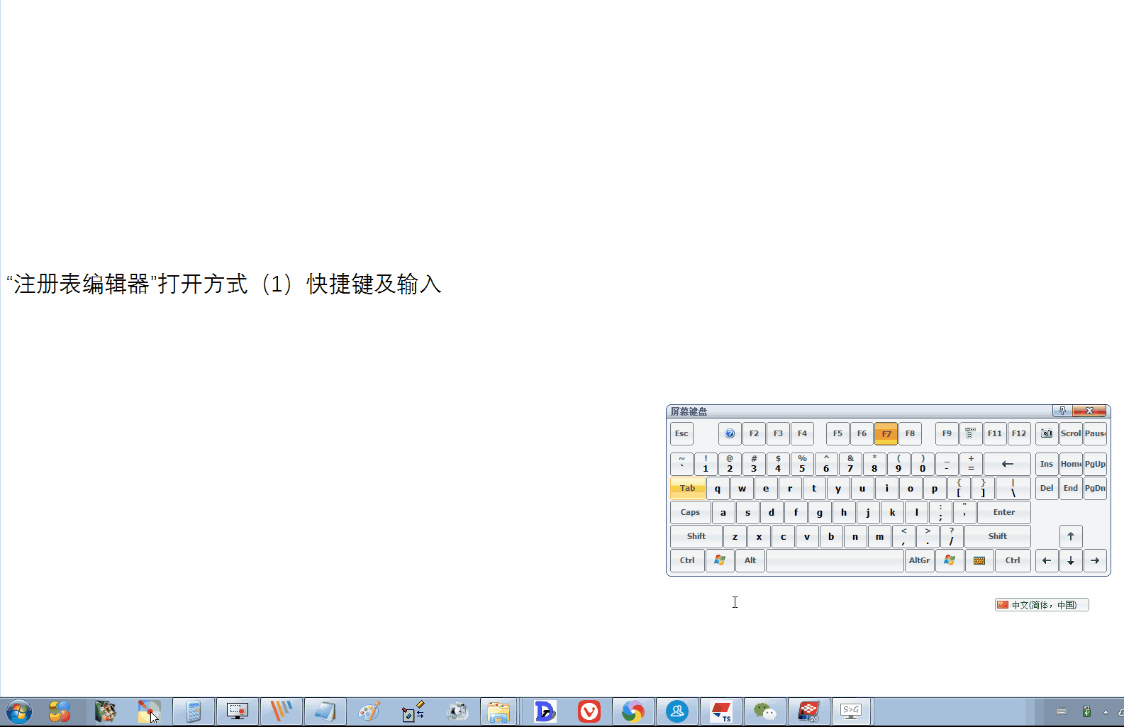Toggle the Shift key beside z
The height and width of the screenshot is (727, 1124).
coord(696,536)
